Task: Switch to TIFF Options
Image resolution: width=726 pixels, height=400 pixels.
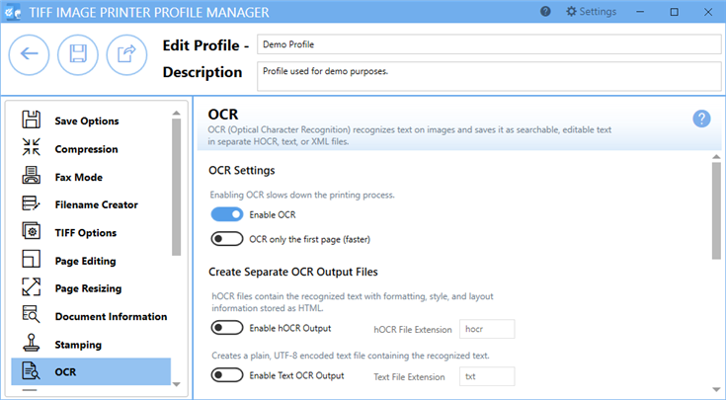Action: (x=91, y=233)
